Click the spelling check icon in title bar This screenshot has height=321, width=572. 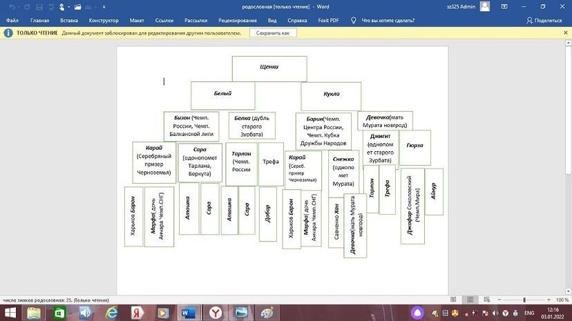(x=51, y=7)
